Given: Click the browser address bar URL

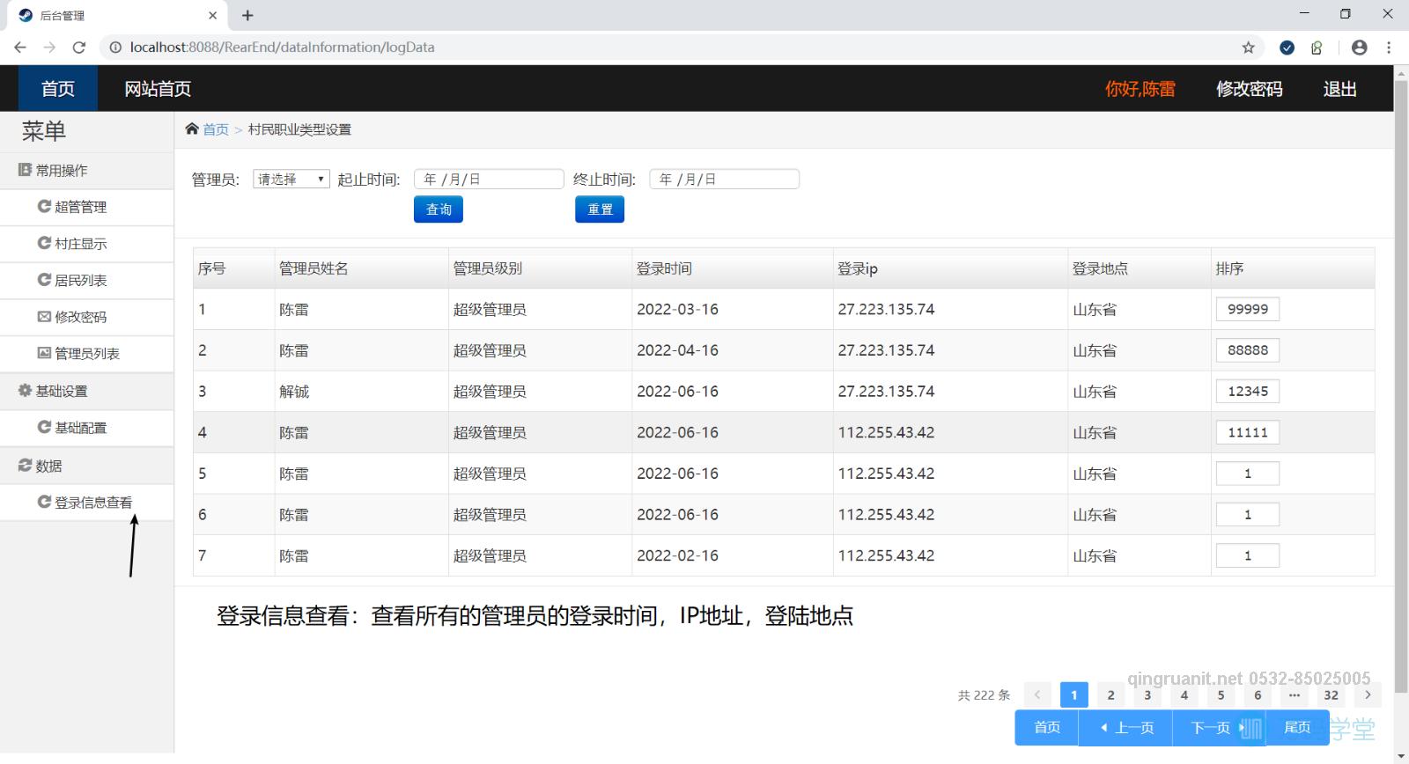Looking at the screenshot, I should tap(282, 48).
